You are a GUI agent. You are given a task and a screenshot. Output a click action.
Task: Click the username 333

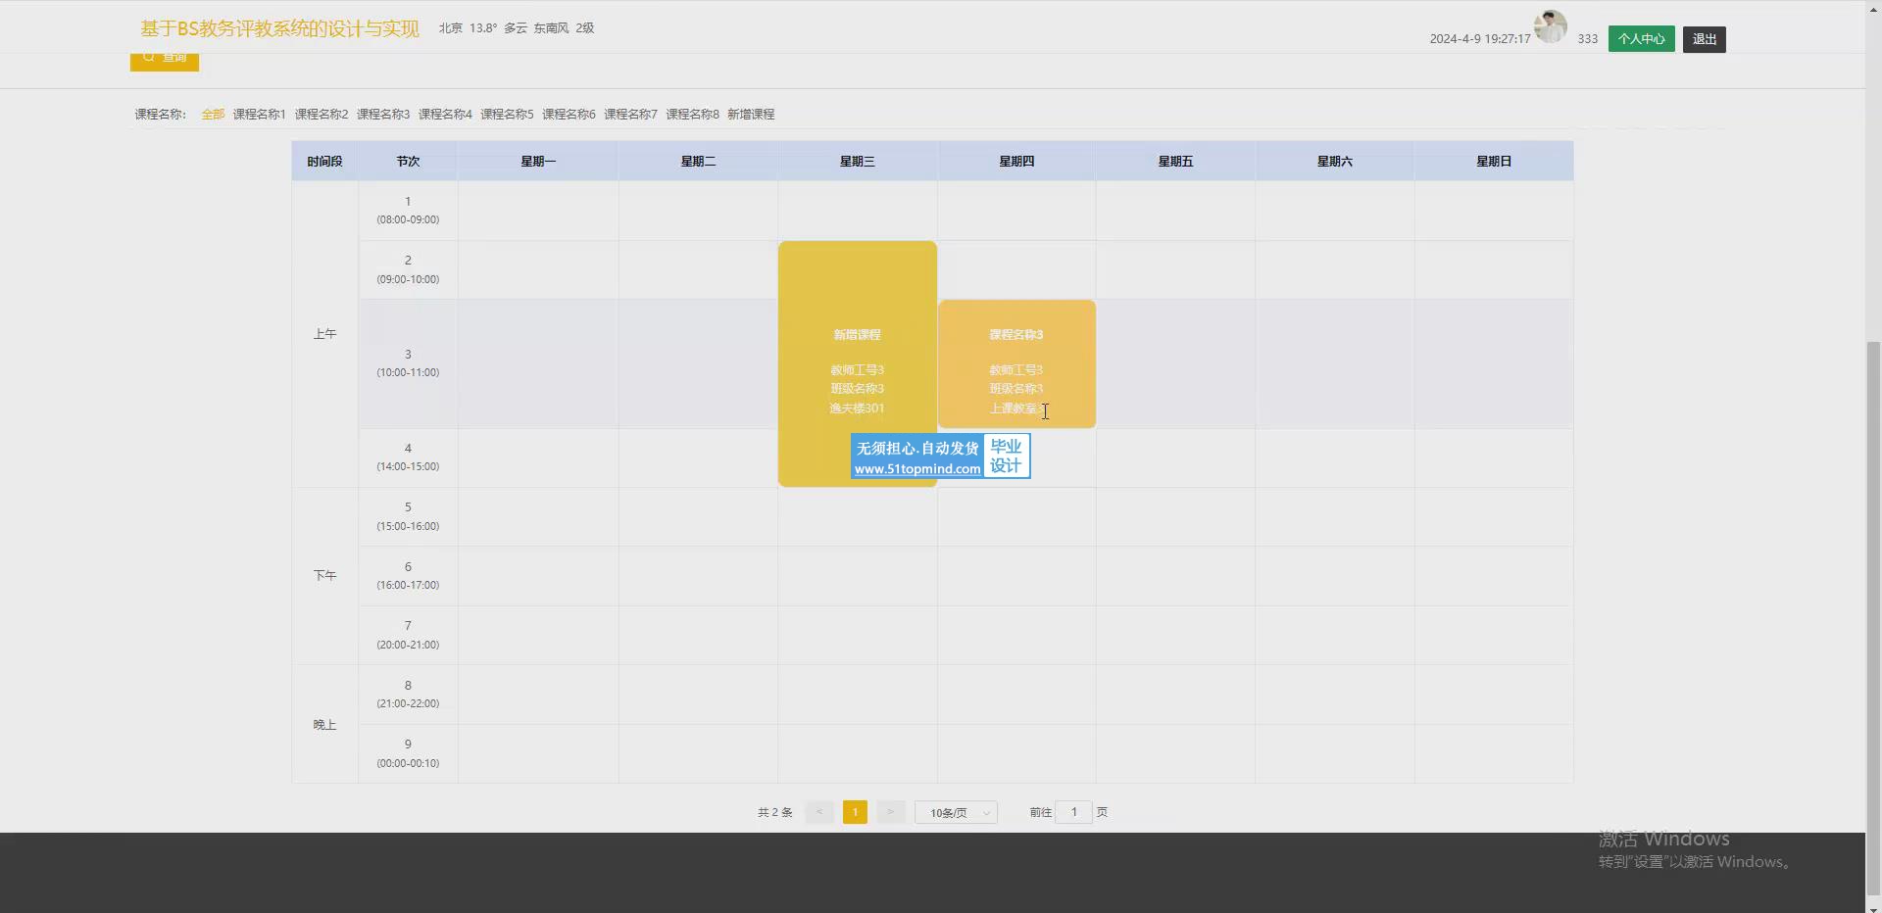[1588, 39]
